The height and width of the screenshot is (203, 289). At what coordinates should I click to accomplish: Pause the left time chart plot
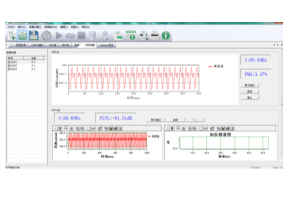(x=60, y=128)
